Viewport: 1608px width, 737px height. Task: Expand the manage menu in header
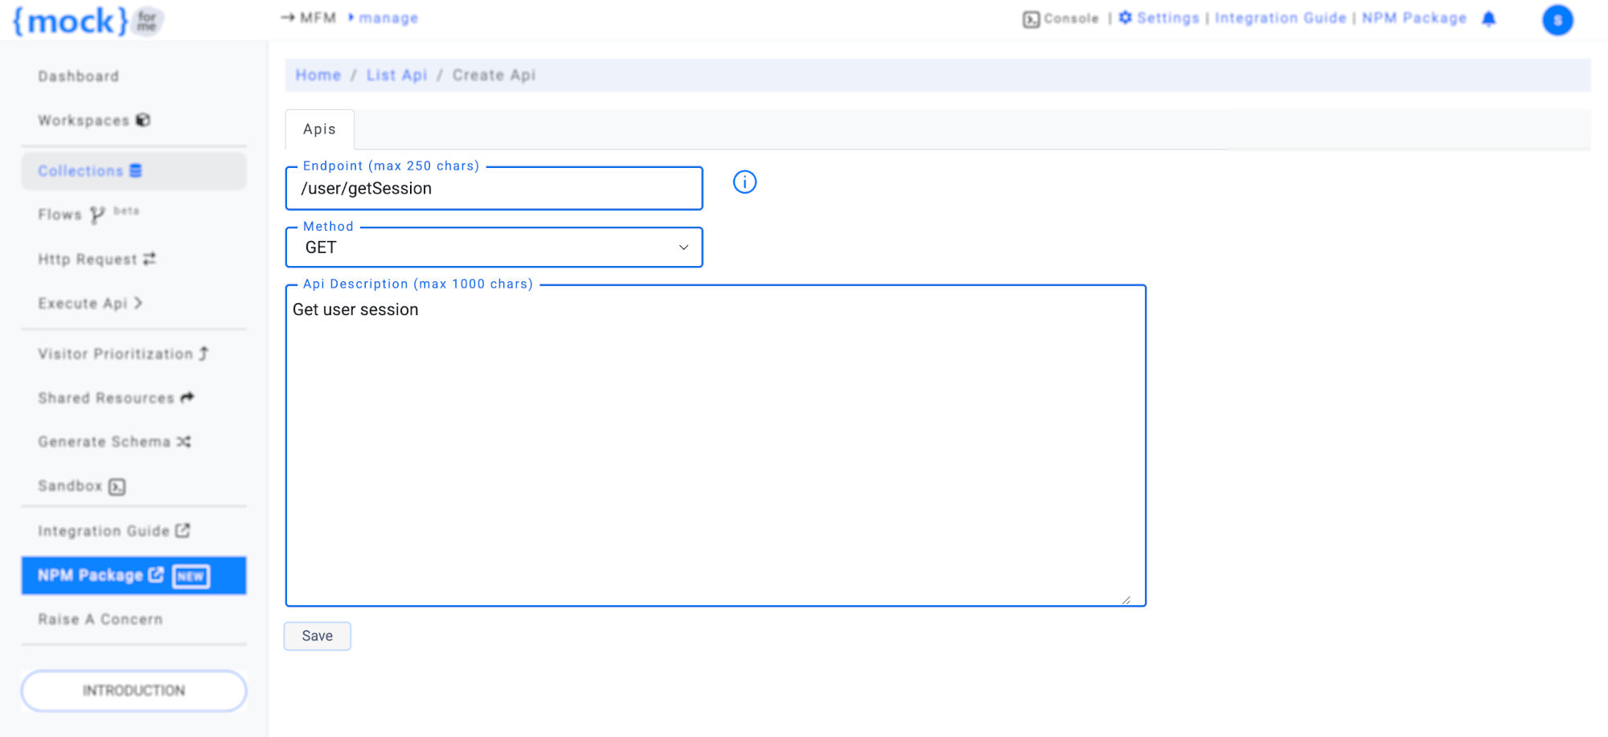point(384,18)
